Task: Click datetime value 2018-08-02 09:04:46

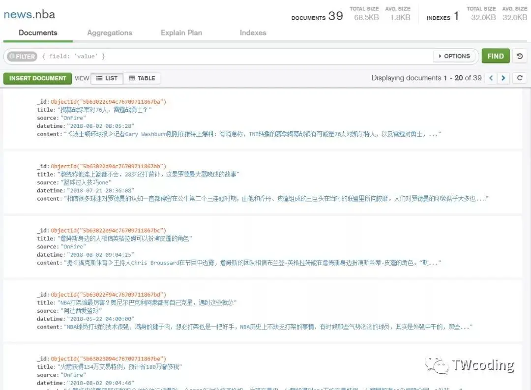Action: [101, 383]
